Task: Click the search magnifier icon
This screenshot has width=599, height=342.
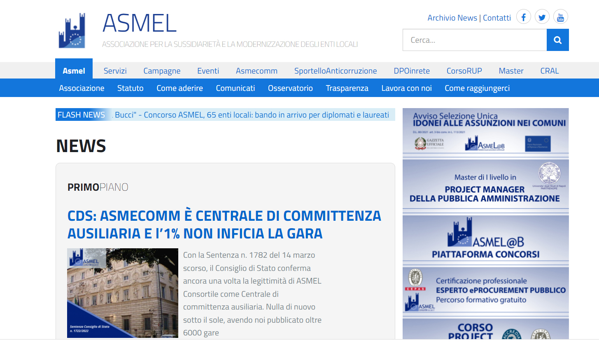Action: click(x=557, y=39)
